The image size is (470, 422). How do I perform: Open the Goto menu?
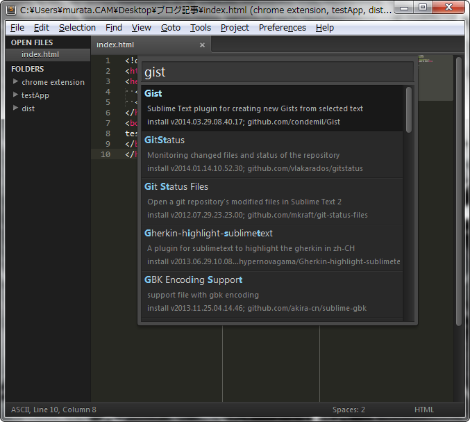(x=171, y=28)
